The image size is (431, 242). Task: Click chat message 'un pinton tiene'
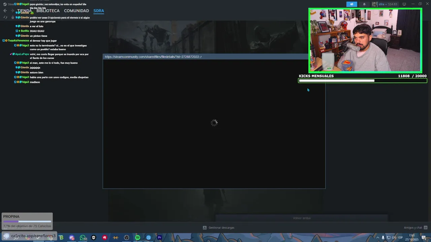(x=38, y=36)
